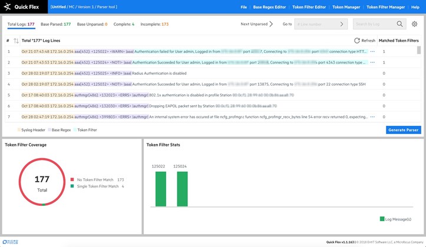Open the settings gear icon
Viewport: 426px width, 247px height.
coord(414,24)
